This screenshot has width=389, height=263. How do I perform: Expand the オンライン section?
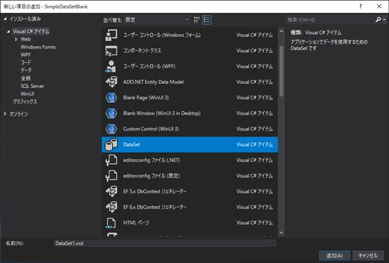5,114
